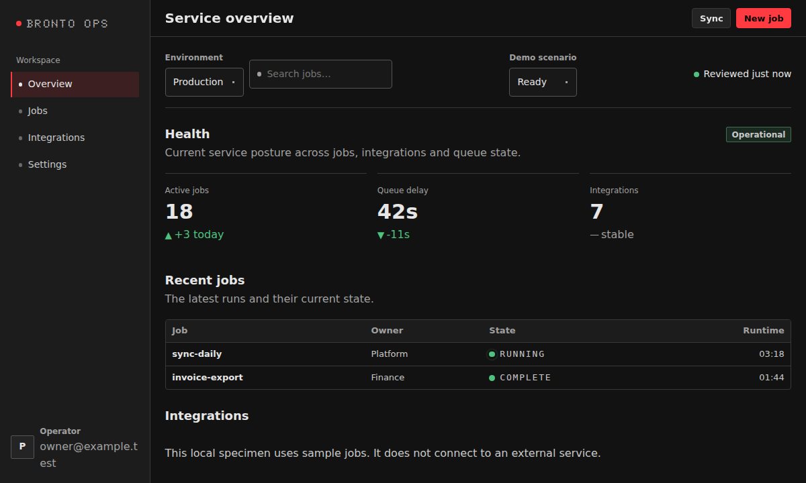The width and height of the screenshot is (806, 483).
Task: Click the -11s queue delay trend
Action: coord(394,235)
